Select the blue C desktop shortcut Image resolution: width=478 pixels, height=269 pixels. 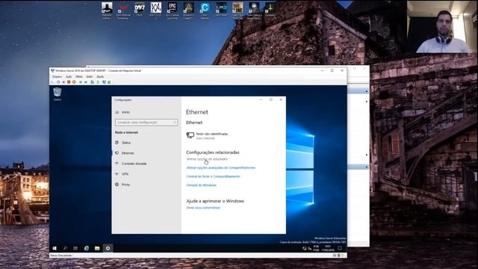click(x=205, y=10)
